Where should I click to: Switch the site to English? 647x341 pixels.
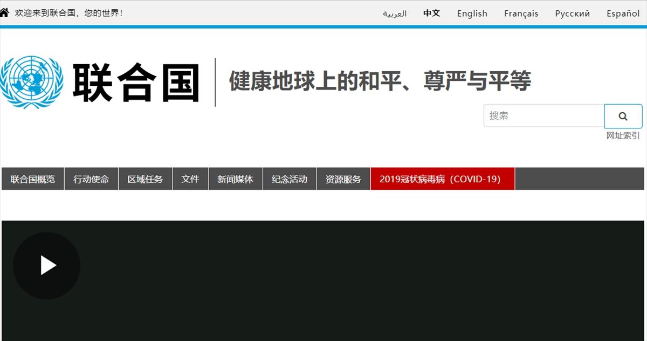pyautogui.click(x=472, y=13)
